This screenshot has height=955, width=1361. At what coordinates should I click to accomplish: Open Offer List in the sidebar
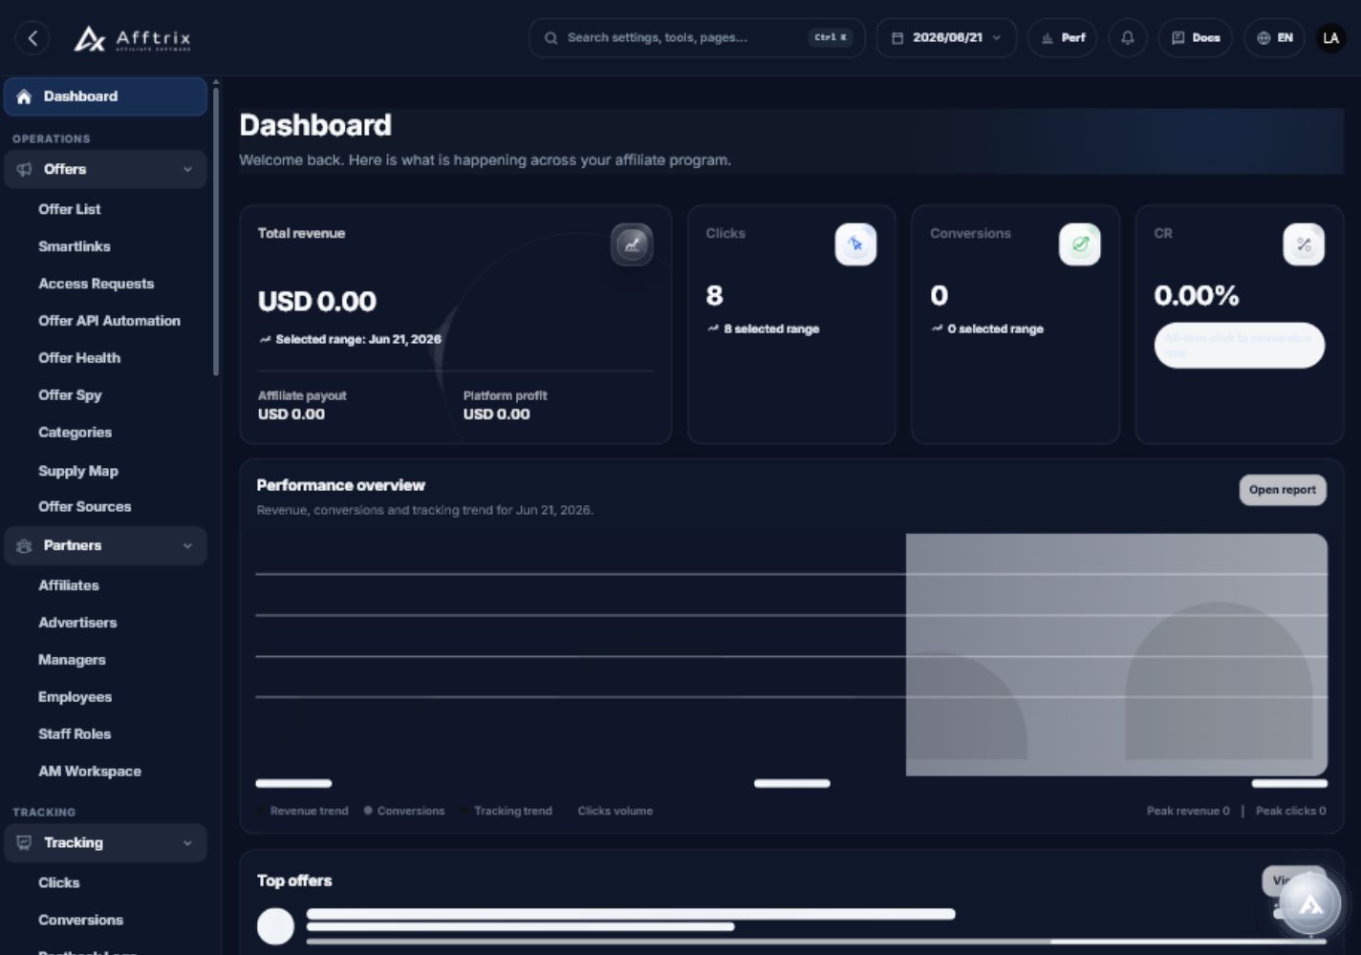[x=69, y=209]
